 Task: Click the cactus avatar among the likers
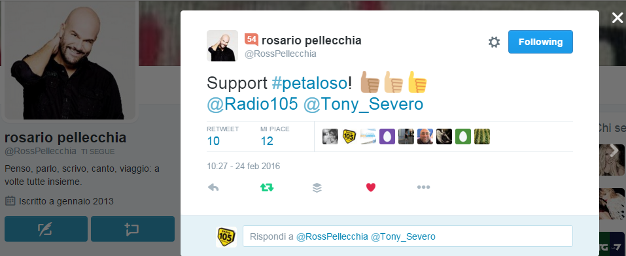[482, 136]
